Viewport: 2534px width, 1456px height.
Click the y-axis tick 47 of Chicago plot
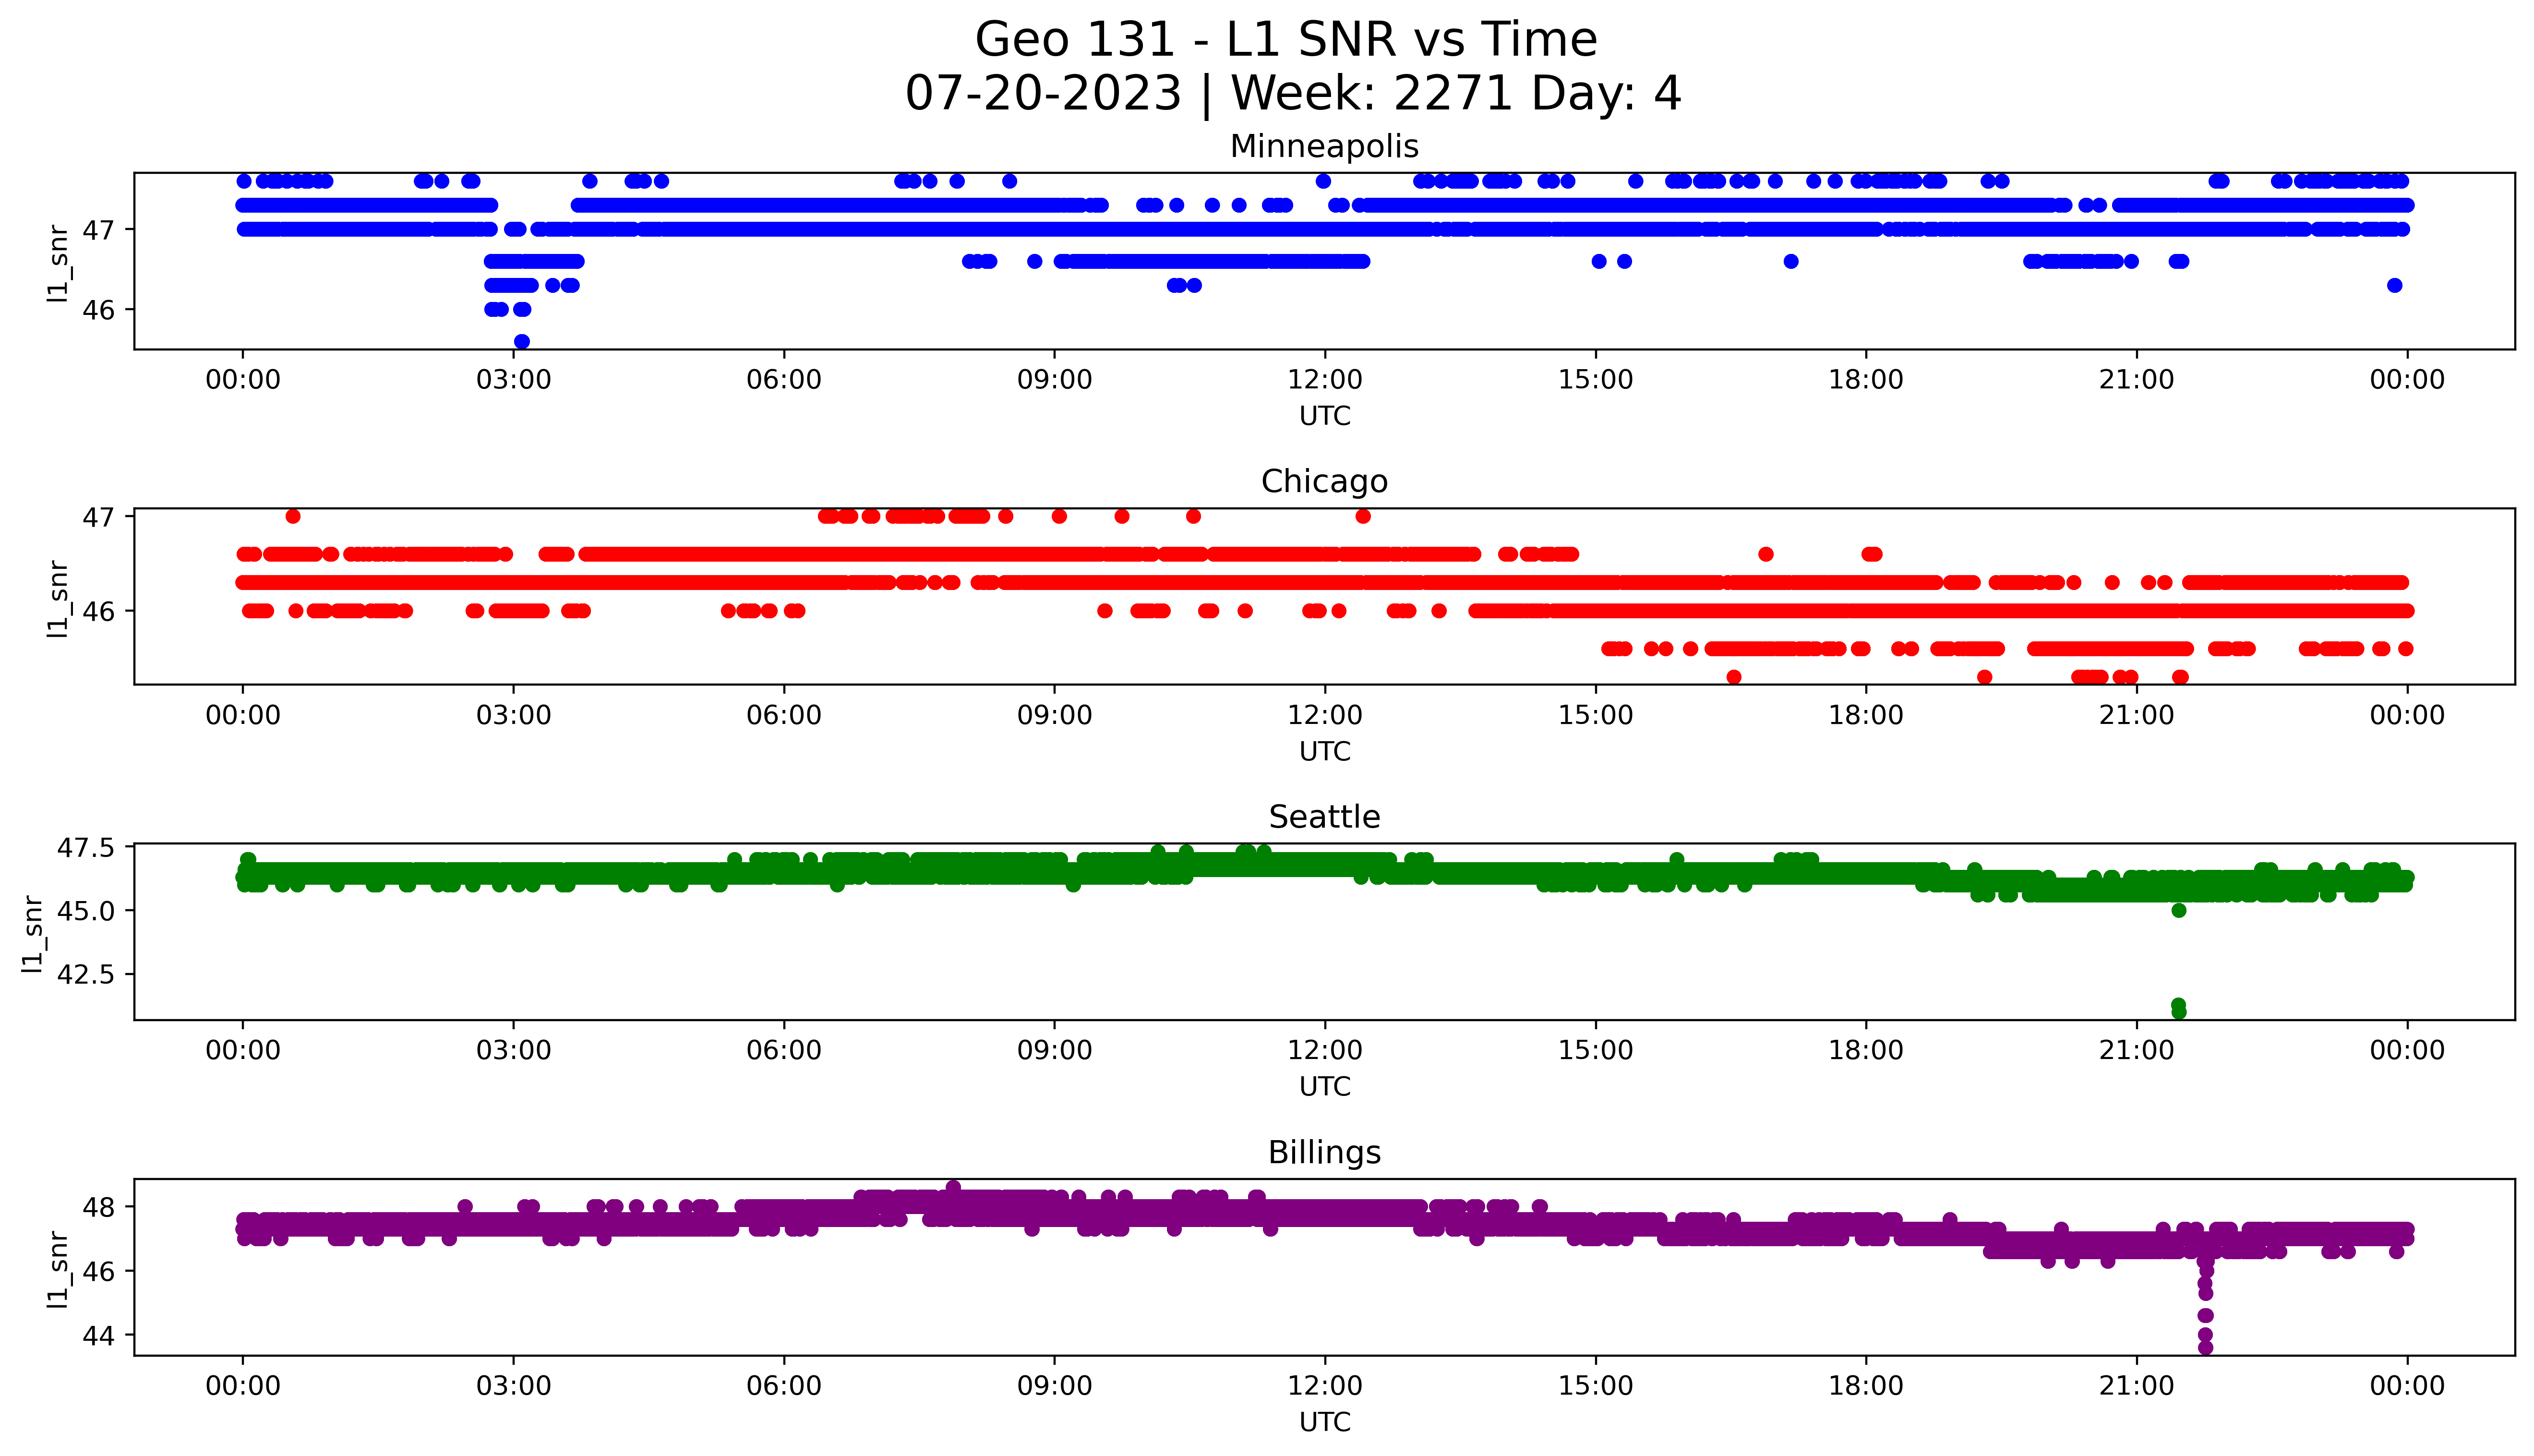click(x=99, y=517)
